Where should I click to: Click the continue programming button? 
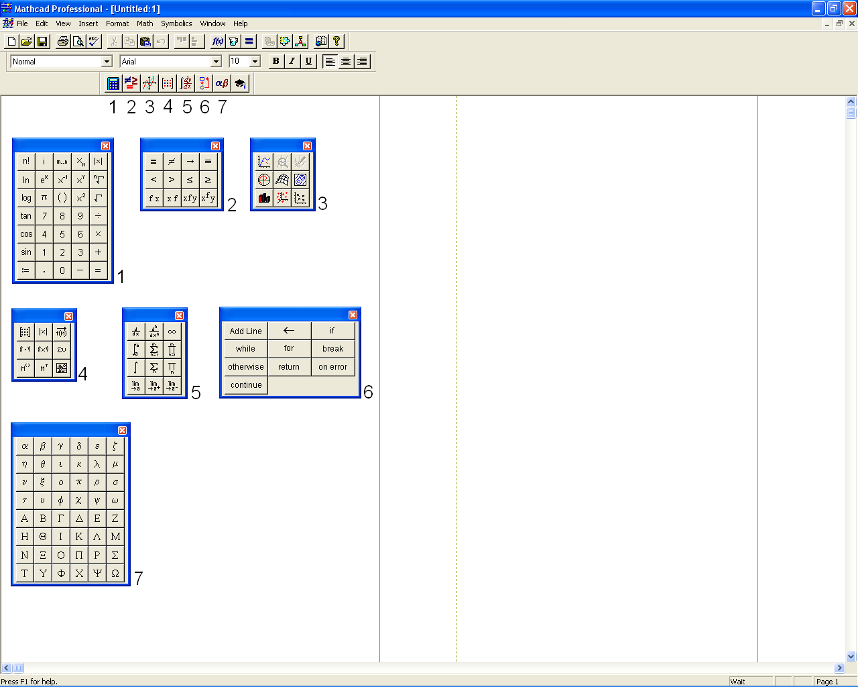(245, 385)
